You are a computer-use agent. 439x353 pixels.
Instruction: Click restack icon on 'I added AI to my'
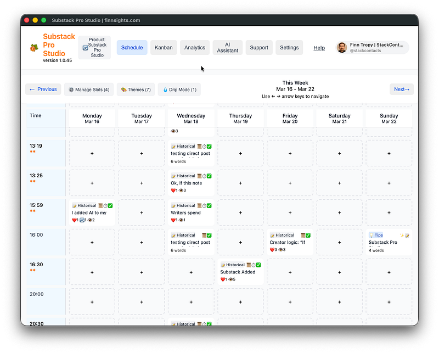coord(82,220)
